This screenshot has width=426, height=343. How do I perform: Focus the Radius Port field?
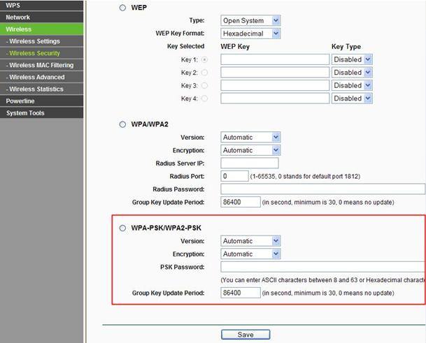click(234, 176)
